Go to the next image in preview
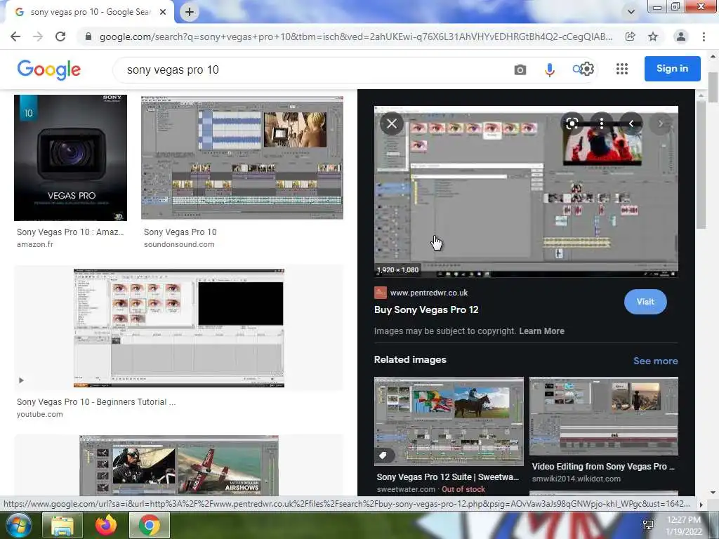 (x=660, y=124)
